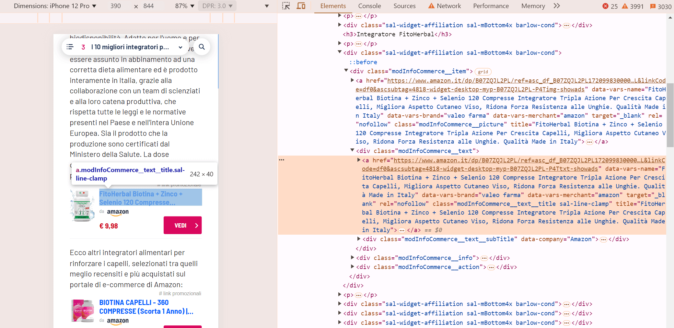
Task: Expand the modInfoCommerce__picture anchor node
Action: pos(352,80)
